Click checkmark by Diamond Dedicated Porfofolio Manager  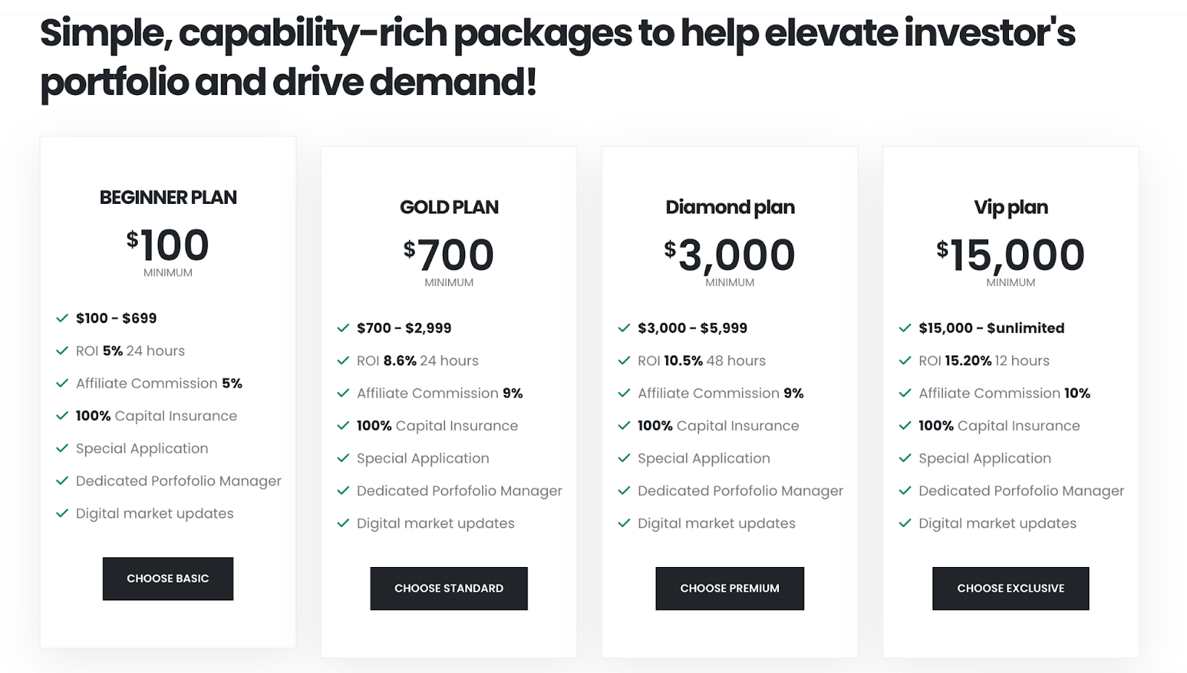coord(624,491)
